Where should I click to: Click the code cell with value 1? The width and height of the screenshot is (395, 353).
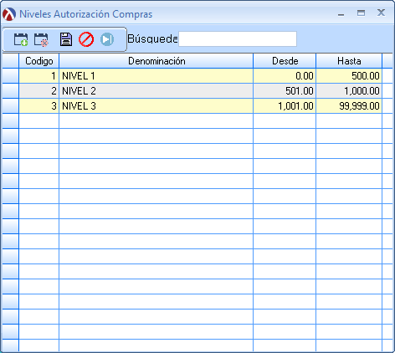(39, 76)
